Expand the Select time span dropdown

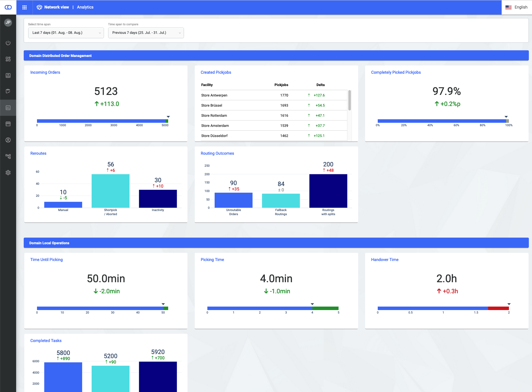point(66,33)
